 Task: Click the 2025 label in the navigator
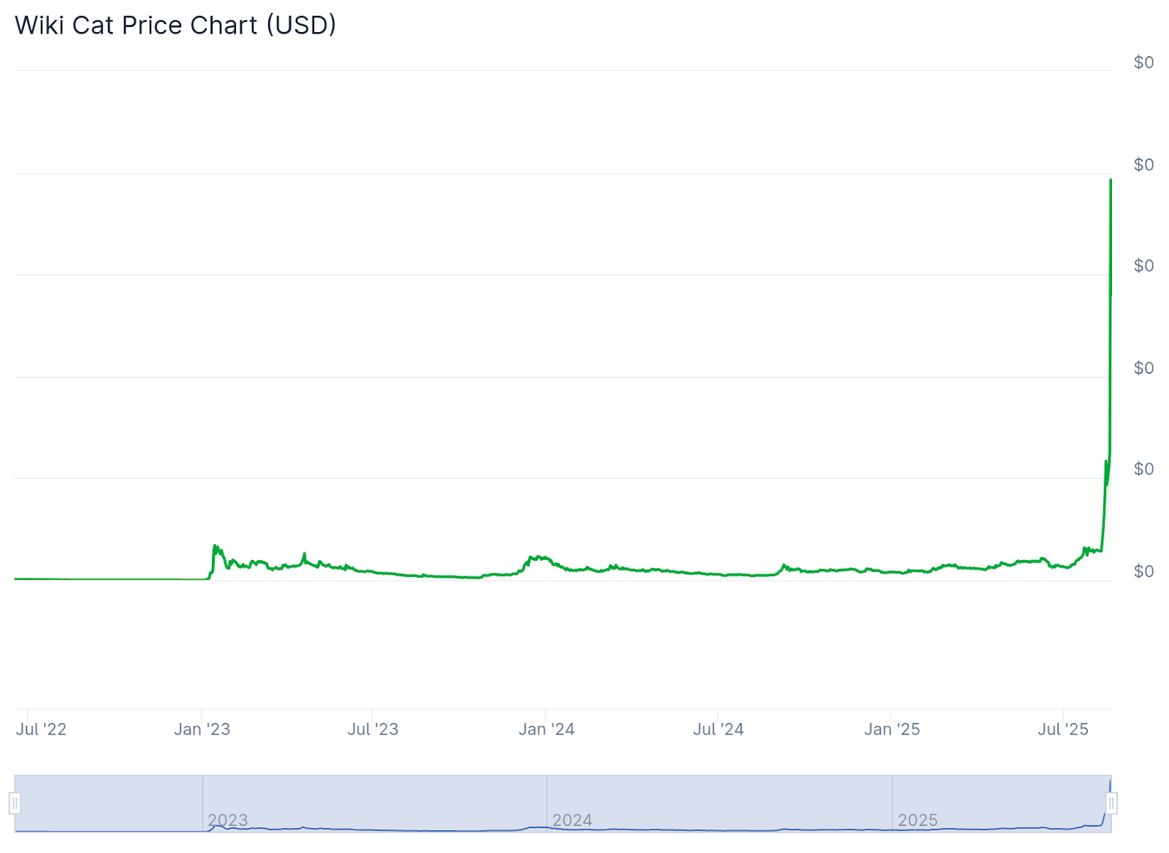pyautogui.click(x=918, y=820)
